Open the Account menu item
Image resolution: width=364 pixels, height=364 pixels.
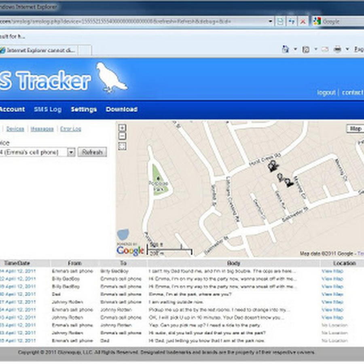tap(12, 109)
